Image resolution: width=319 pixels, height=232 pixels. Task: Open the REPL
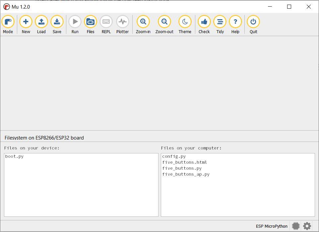[x=106, y=25]
